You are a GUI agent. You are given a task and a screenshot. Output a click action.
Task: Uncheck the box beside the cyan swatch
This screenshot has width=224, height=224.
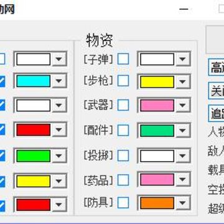(2, 82)
